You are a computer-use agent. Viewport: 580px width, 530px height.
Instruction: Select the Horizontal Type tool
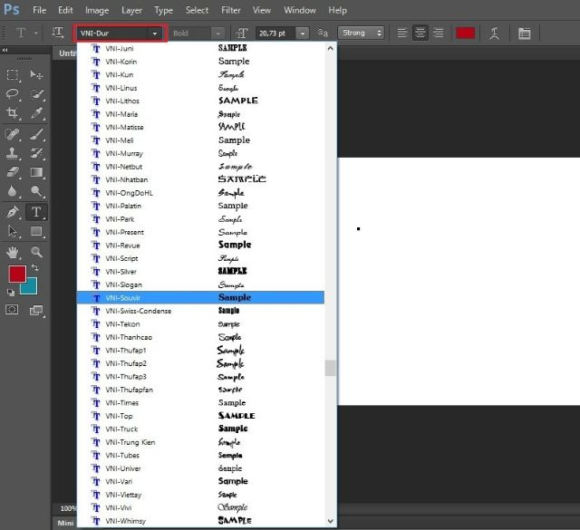(36, 212)
